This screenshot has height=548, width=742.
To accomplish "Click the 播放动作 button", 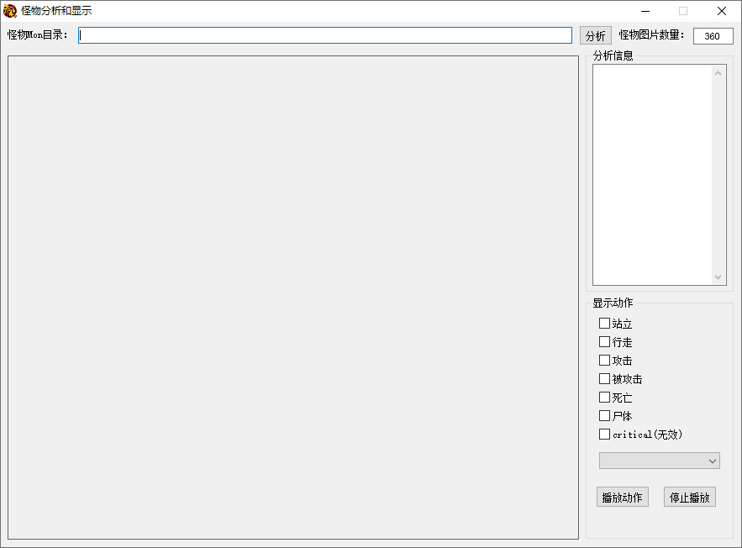I will coord(622,497).
